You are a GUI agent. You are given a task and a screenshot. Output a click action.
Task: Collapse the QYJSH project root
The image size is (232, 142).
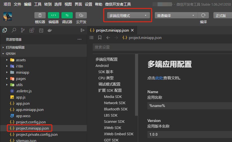click(43, 54)
